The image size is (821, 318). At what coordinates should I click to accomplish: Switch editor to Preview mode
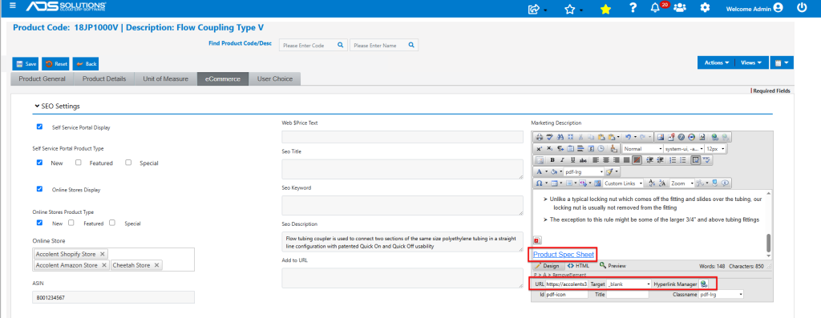613,266
